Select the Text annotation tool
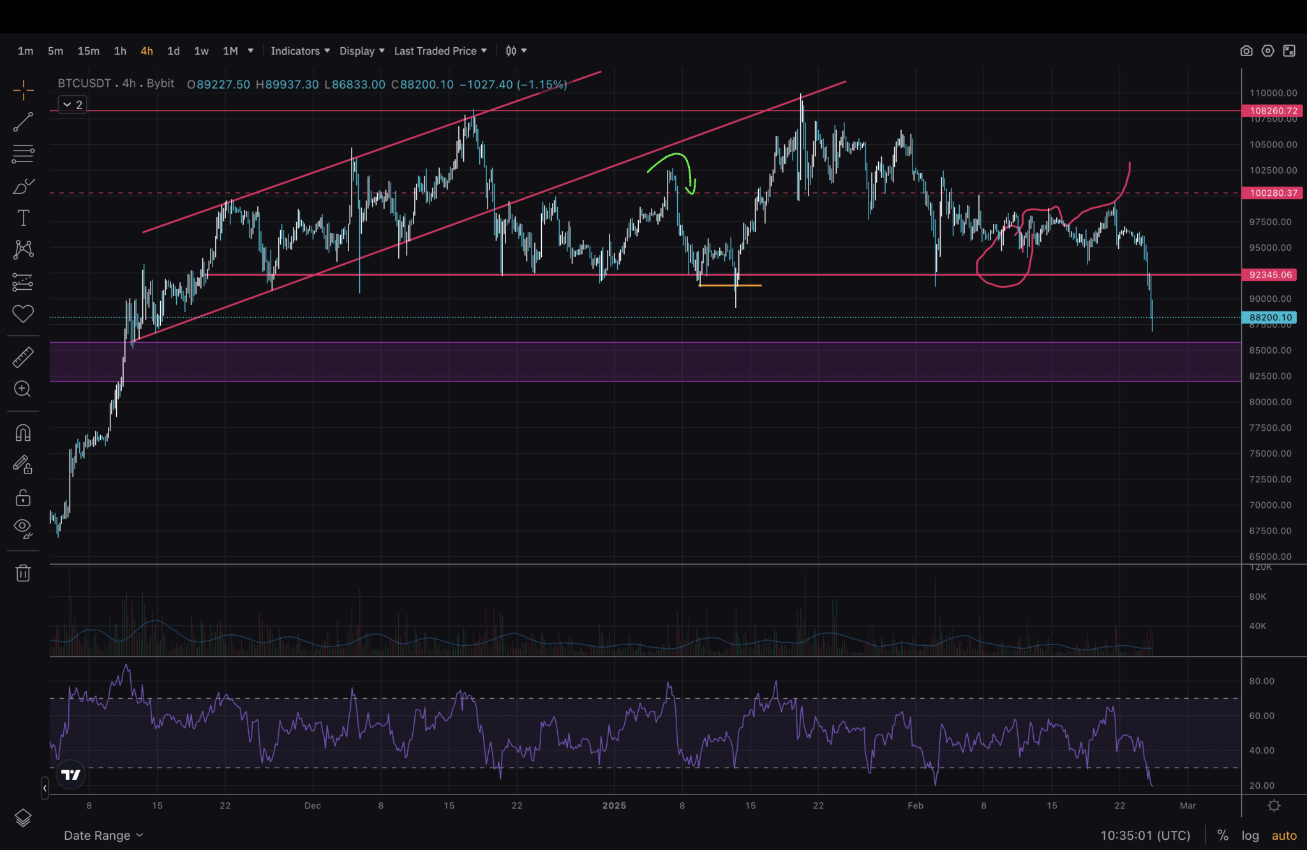Screen dimensions: 1307x850 click(x=23, y=218)
